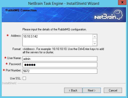Click the Address field label
This screenshot has width=128, height=98.
coord(16,36)
